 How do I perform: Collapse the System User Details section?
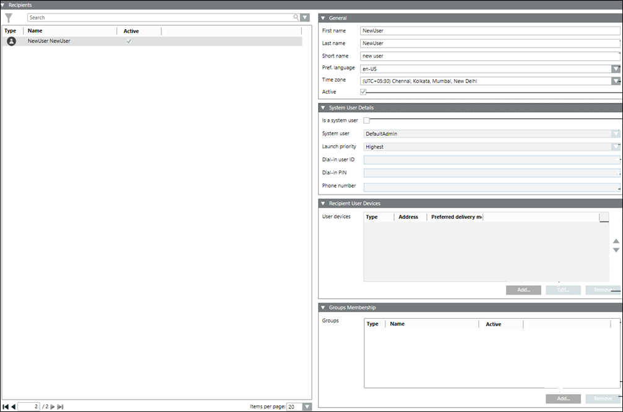click(x=322, y=108)
